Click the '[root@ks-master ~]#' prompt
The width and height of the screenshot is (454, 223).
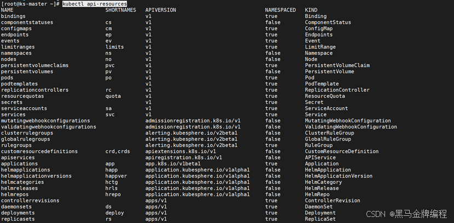pyautogui.click(x=31, y=4)
